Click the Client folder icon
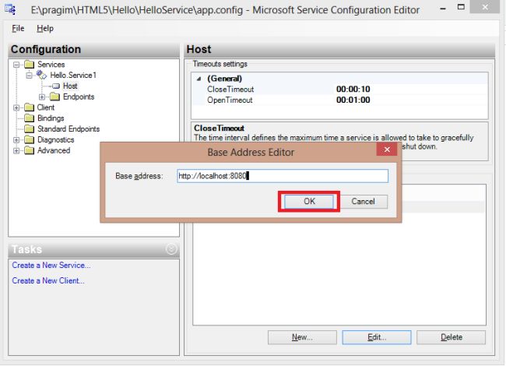506x366 pixels. tap(29, 107)
